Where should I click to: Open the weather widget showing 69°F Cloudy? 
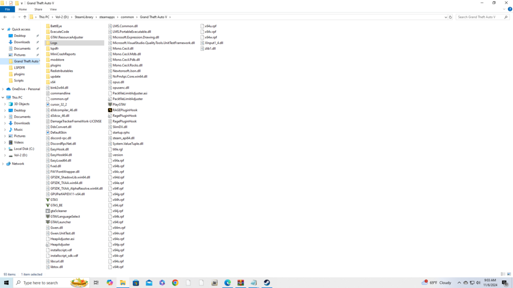pyautogui.click(x=437, y=283)
